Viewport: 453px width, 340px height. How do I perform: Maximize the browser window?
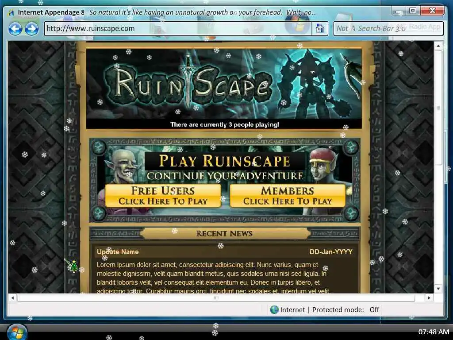413,11
